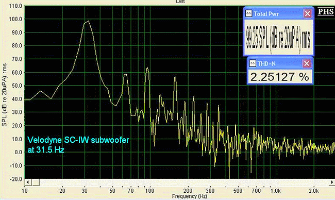Click the harmonic peak near 160 Hz

pyautogui.click(x=175, y=77)
